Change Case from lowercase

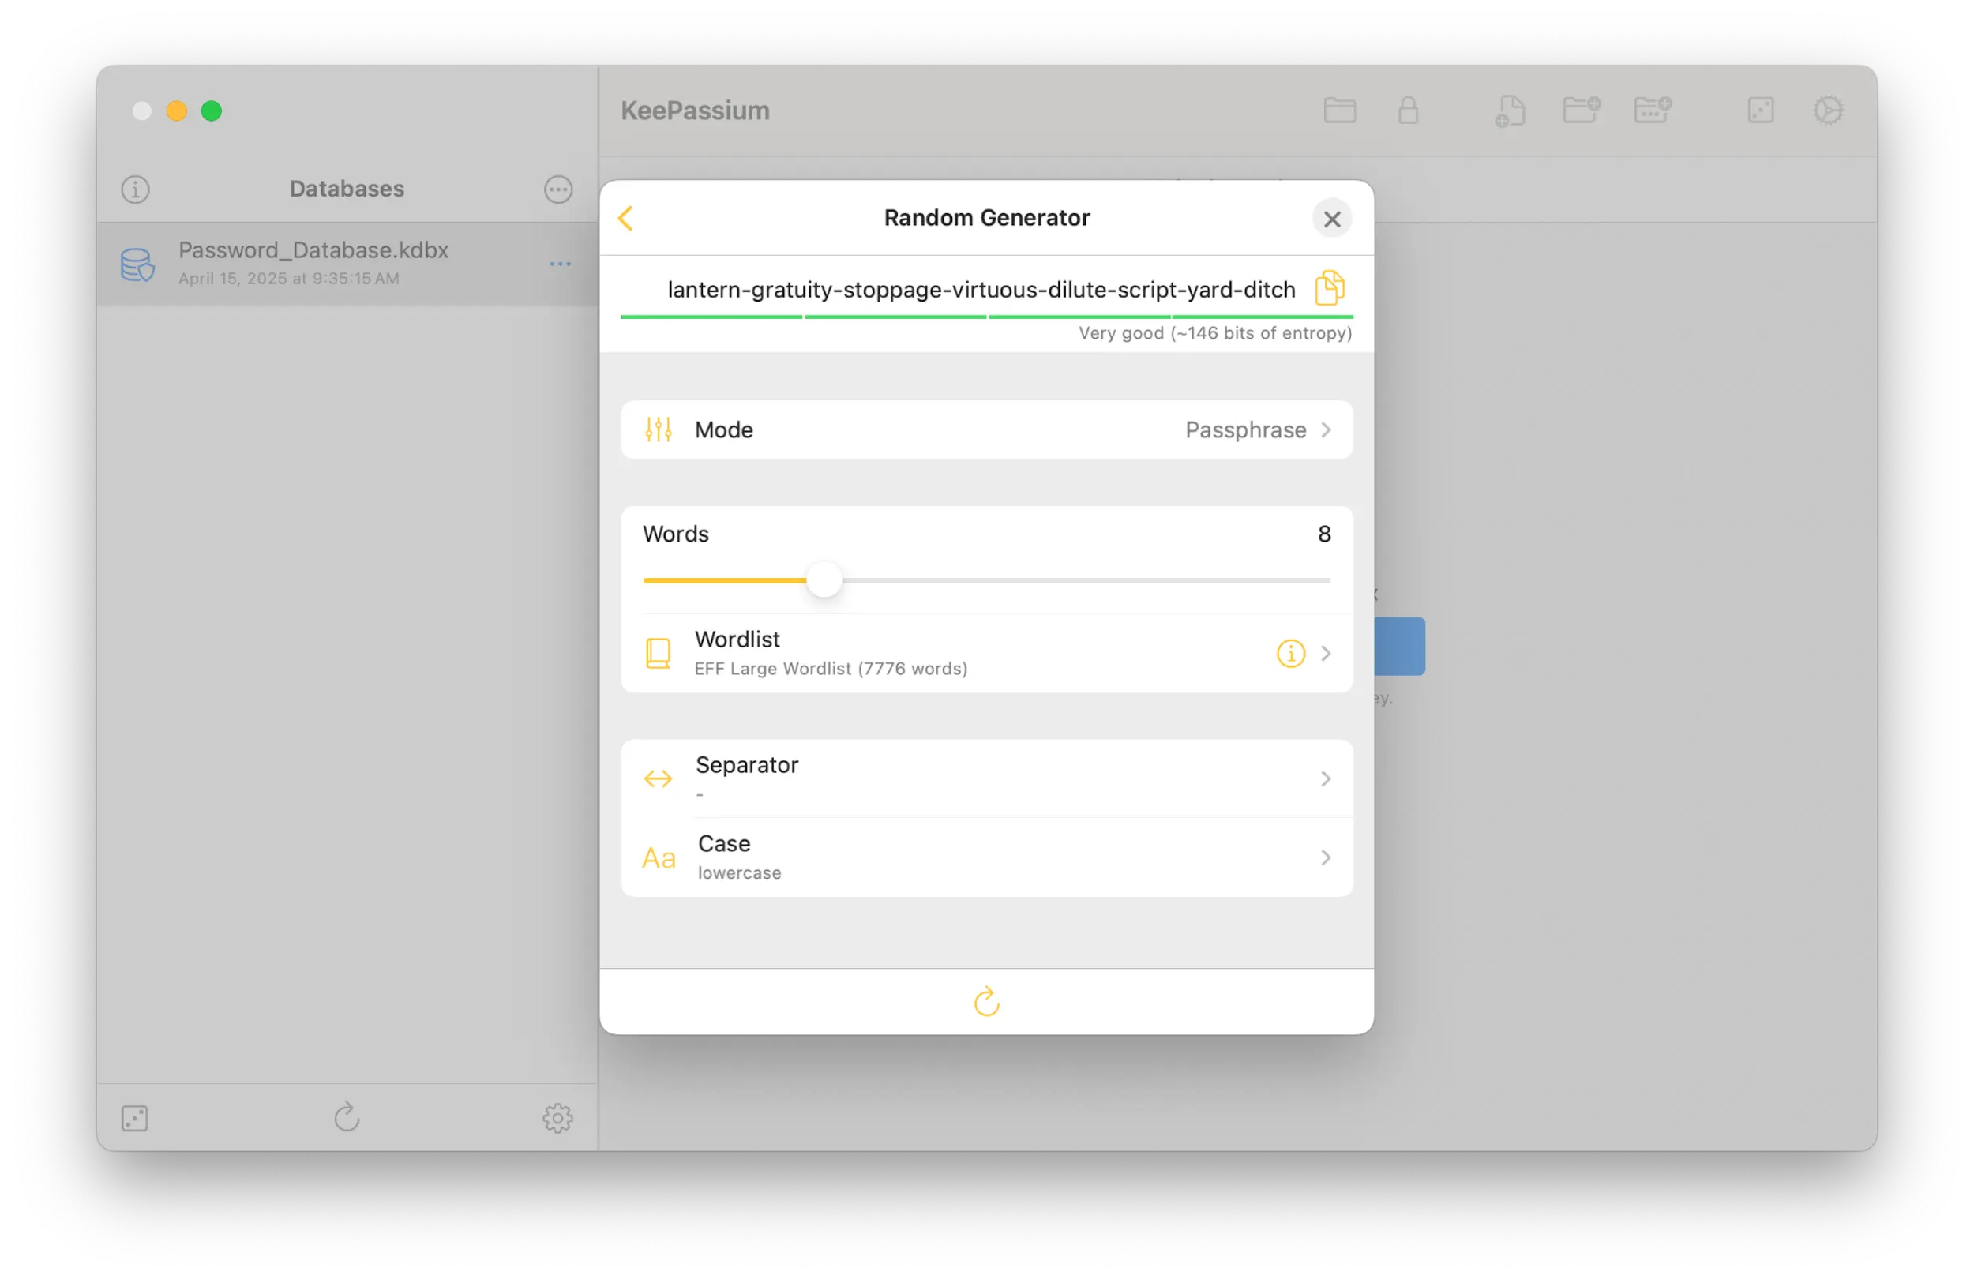point(986,857)
